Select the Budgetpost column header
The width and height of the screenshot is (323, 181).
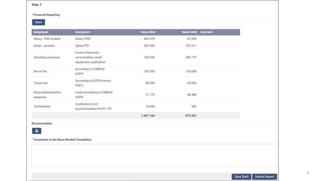point(41,32)
